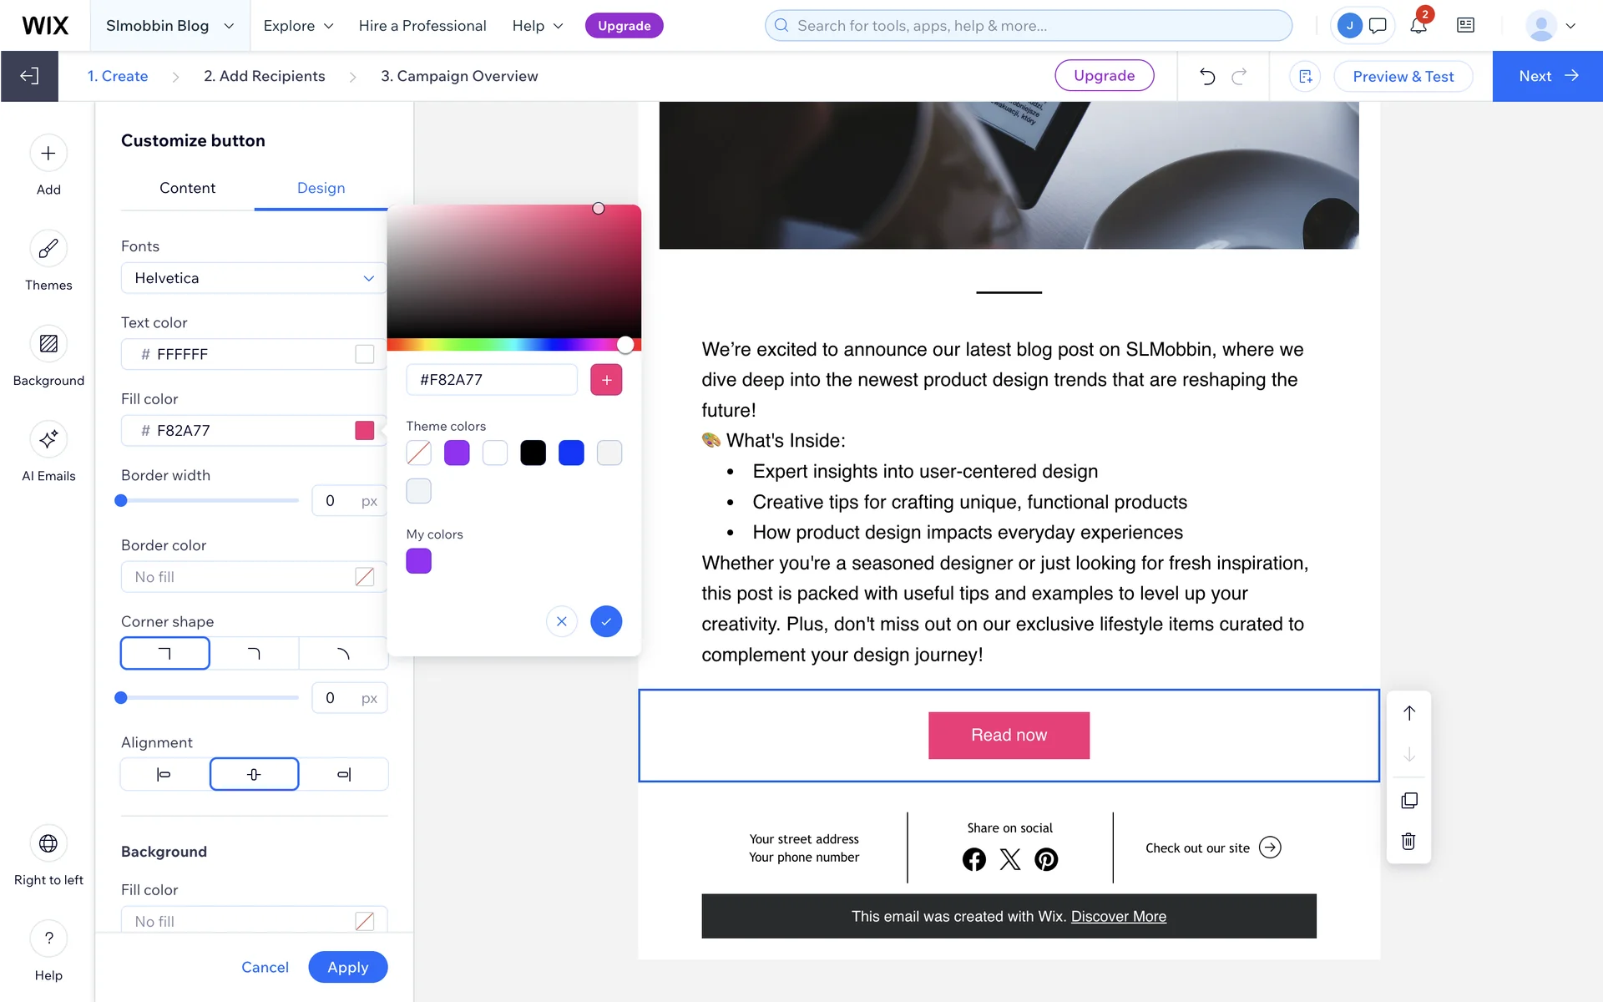Move block up with arrow
This screenshot has height=1002, width=1603.
point(1408,713)
